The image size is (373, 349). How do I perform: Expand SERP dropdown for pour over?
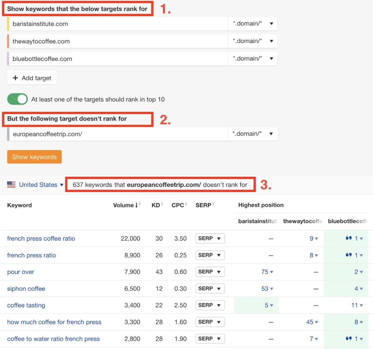[x=210, y=272]
